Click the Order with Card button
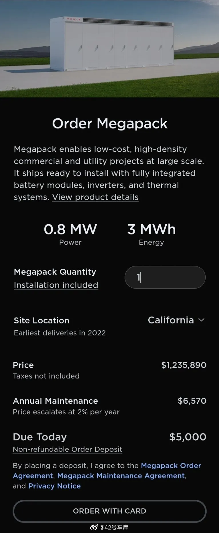 109,511
